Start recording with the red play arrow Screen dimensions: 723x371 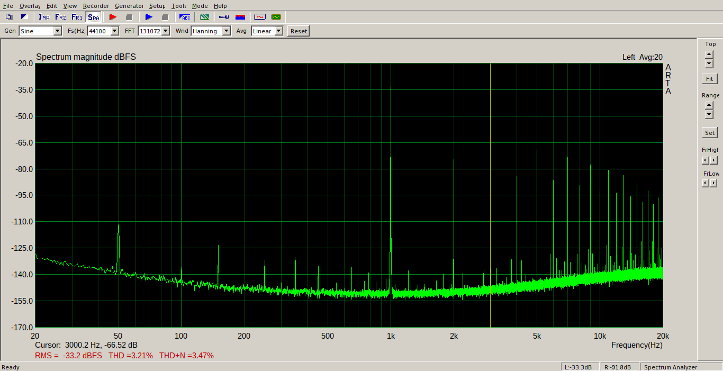pyautogui.click(x=113, y=17)
